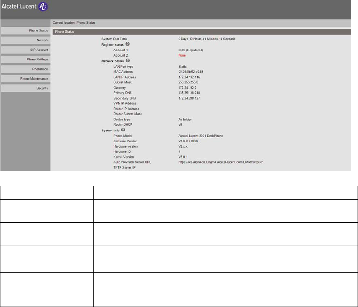Click the 'System Info' heading
This screenshot has width=358, height=307.
110,130
